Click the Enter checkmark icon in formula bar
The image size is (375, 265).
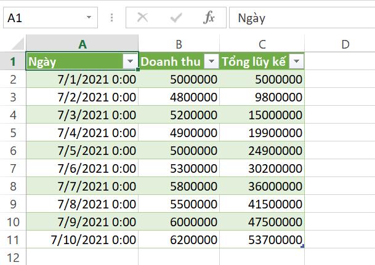(176, 18)
